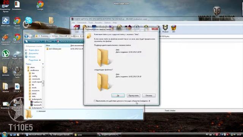Select the bin folder in tree
This screenshot has height=137, width=243.
pyautogui.click(x=33, y=73)
